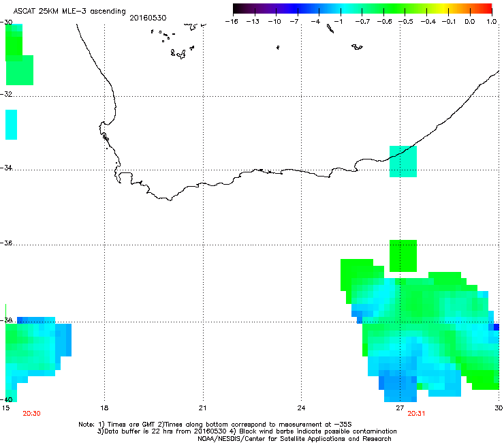Click the colorbar label -0.4
504x443 pixels.
pos(428,22)
